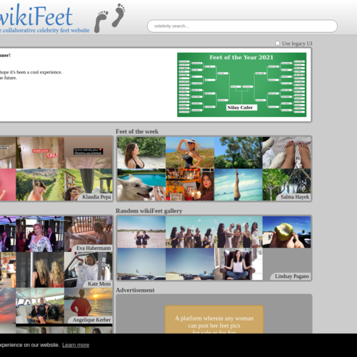
Task: Click the Random wikiFeet gallery heading
Action: (149, 211)
